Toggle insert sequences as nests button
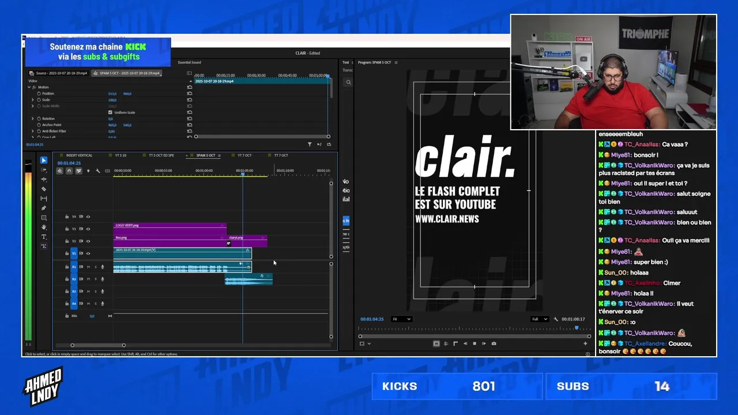This screenshot has width=738, height=415. coord(59,171)
